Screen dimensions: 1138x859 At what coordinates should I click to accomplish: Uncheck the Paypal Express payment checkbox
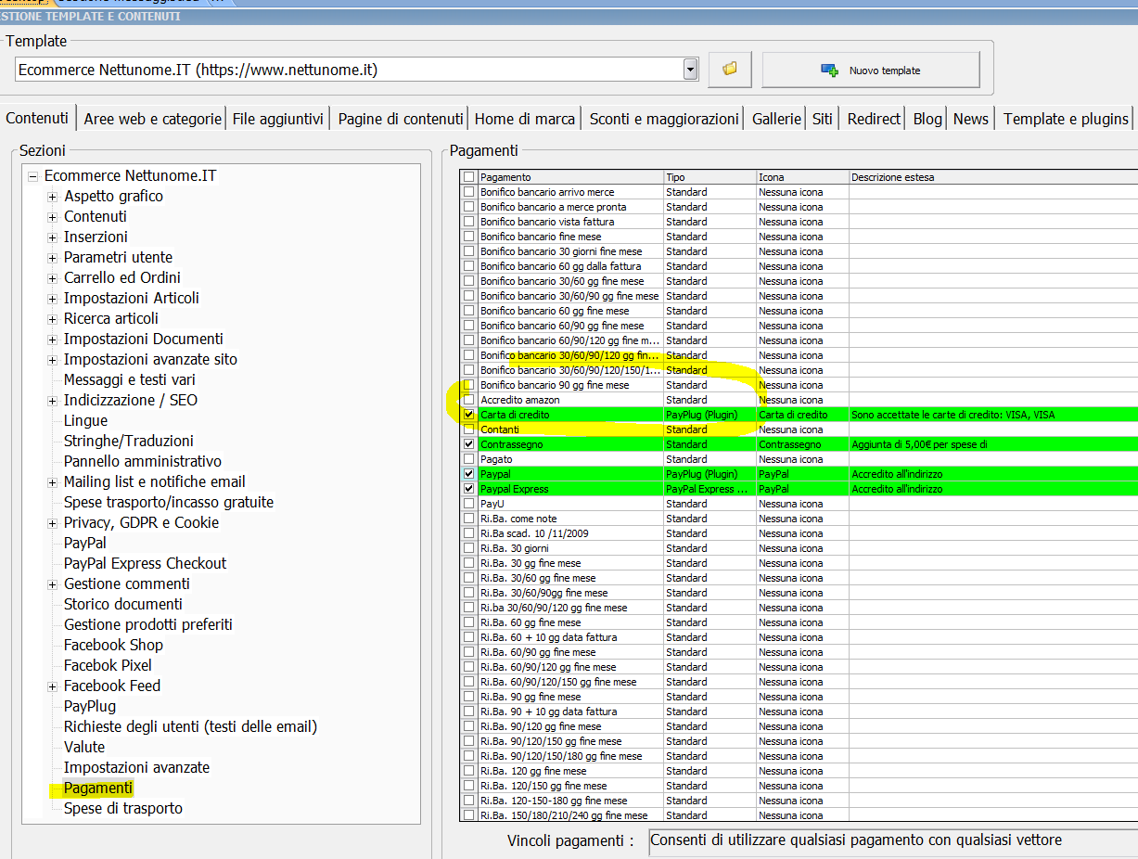tap(469, 489)
